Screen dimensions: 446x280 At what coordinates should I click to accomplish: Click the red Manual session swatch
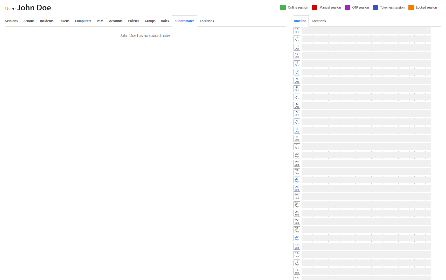(315, 8)
